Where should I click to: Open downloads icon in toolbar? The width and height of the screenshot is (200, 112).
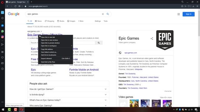193,6
